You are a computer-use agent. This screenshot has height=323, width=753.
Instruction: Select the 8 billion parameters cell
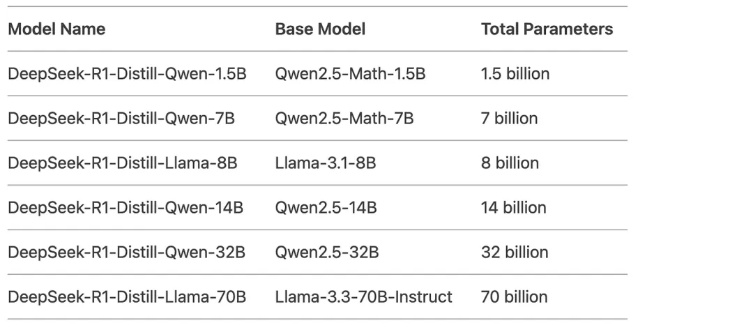[x=510, y=163]
